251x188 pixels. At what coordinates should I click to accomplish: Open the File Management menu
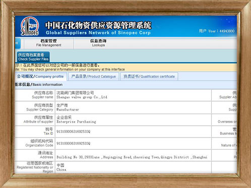[x=49, y=43]
